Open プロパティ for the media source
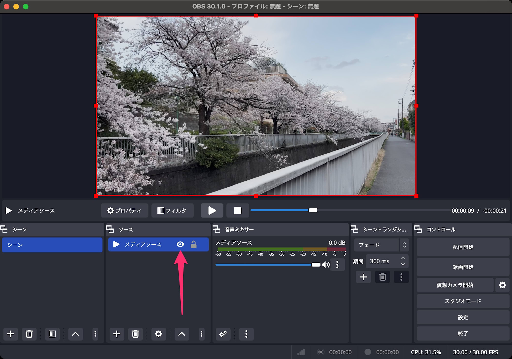 tap(125, 211)
